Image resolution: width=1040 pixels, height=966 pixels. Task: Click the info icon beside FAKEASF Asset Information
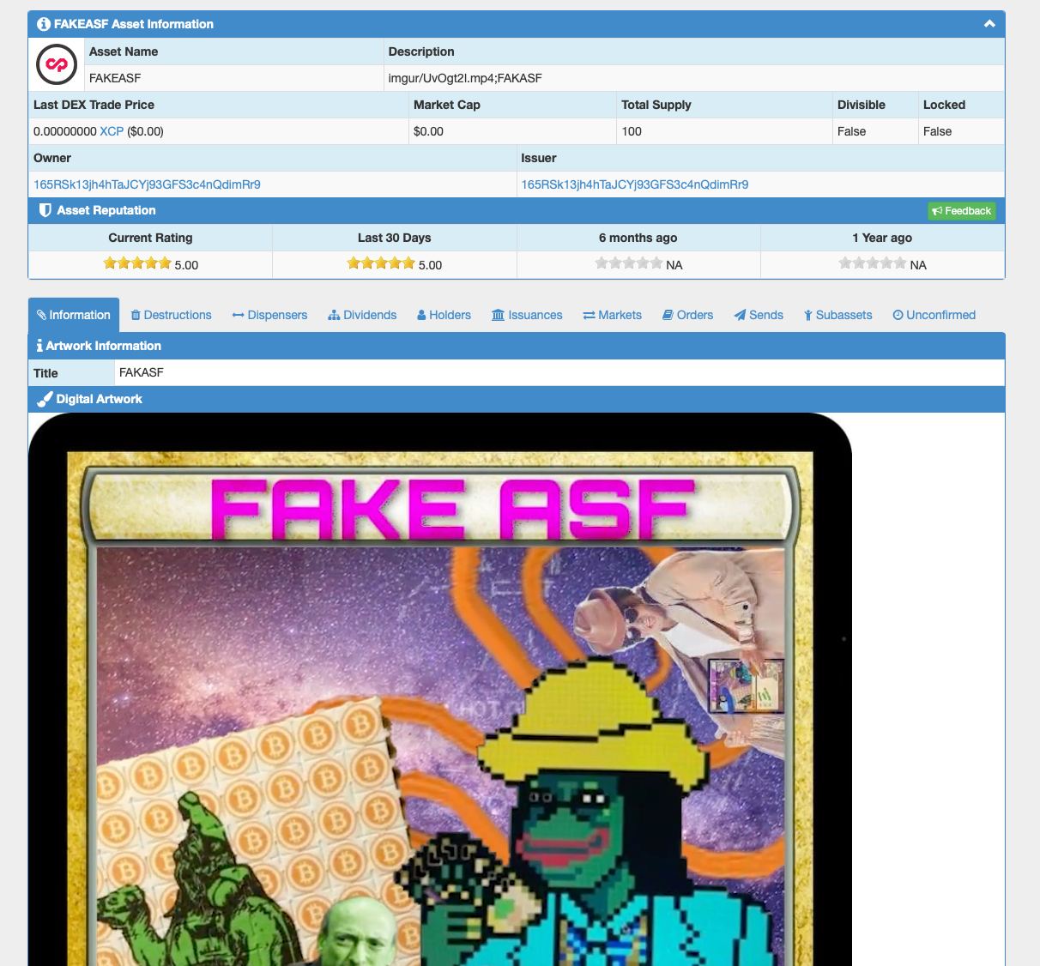[x=44, y=24]
